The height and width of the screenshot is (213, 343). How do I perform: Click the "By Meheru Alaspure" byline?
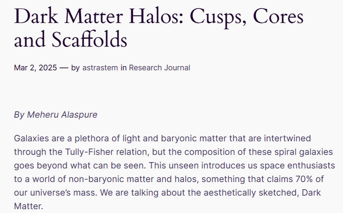(56, 115)
